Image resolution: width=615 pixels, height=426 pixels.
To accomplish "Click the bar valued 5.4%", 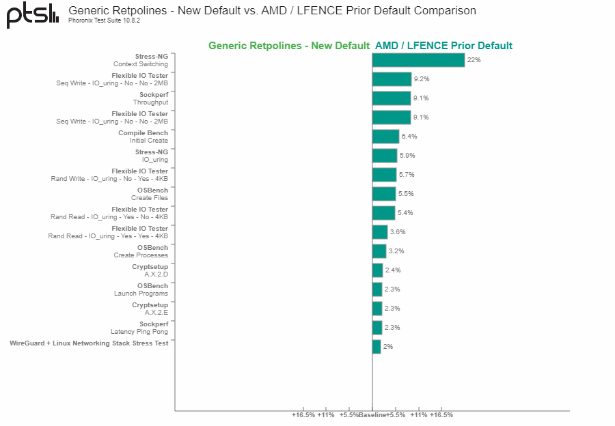I will click(x=383, y=213).
